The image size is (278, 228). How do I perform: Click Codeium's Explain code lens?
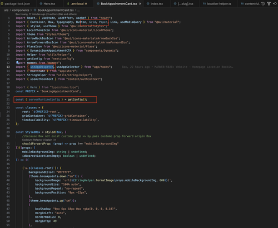pyautogui.click(x=49, y=140)
